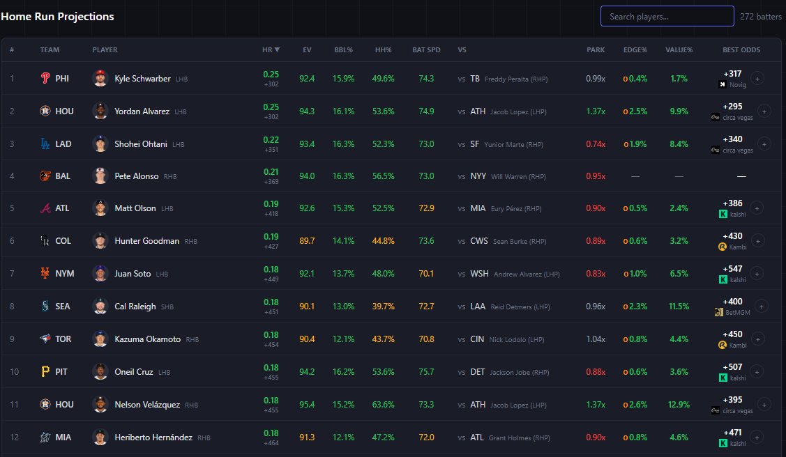Click plus button in Heriberto Hernández row

[x=757, y=437]
